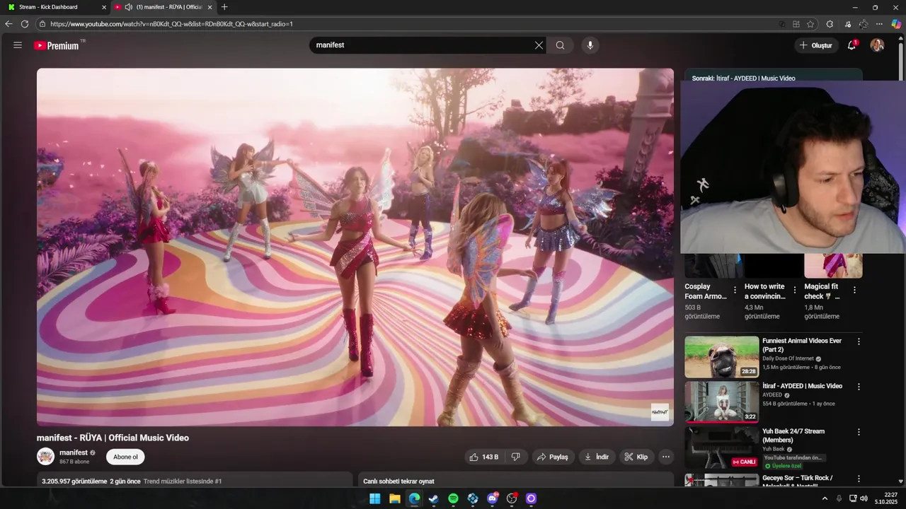Like the video with 143 B
This screenshot has width=906, height=509.
point(485,457)
